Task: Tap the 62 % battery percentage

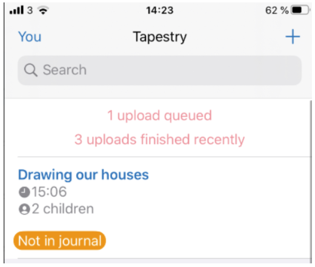Action: 277,10
